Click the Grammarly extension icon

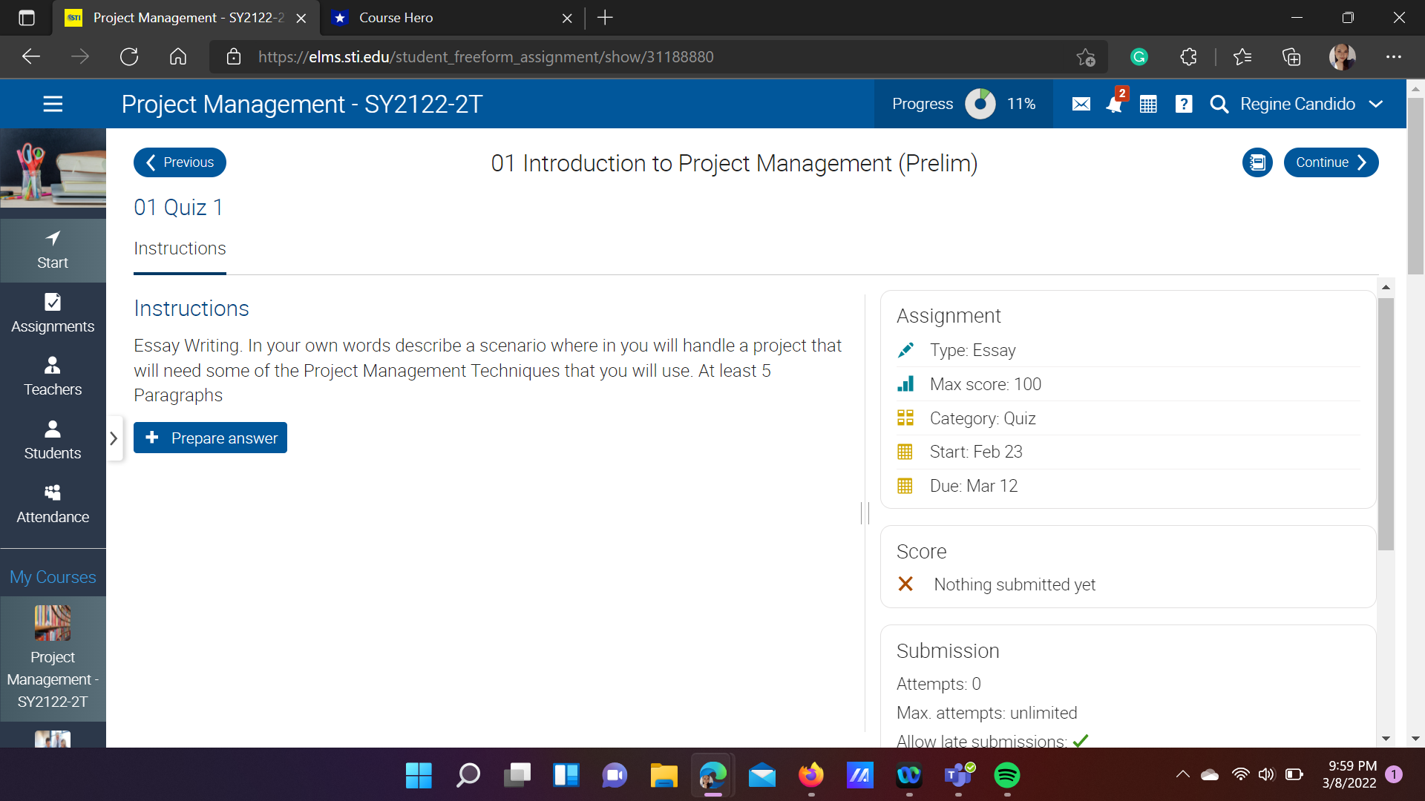1139,56
